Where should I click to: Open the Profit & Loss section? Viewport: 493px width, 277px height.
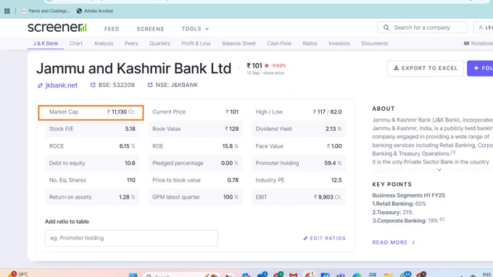point(196,43)
